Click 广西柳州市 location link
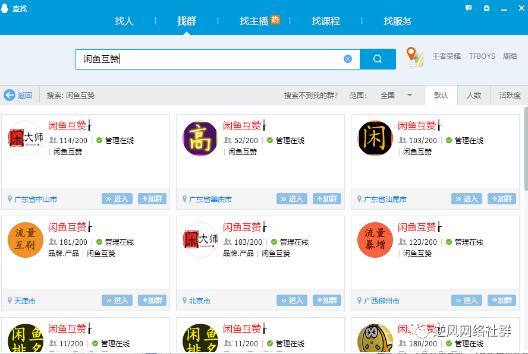The width and height of the screenshot is (528, 354). tap(382, 301)
